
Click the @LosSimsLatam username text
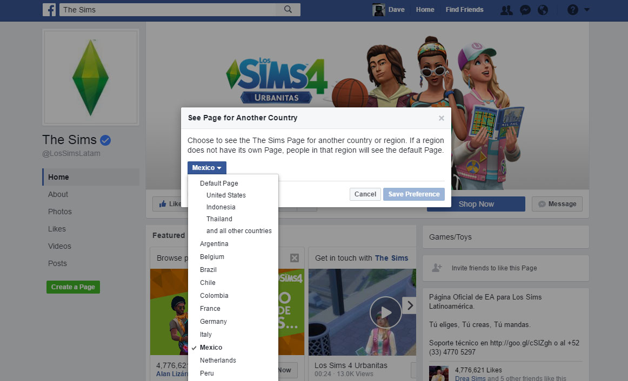71,153
